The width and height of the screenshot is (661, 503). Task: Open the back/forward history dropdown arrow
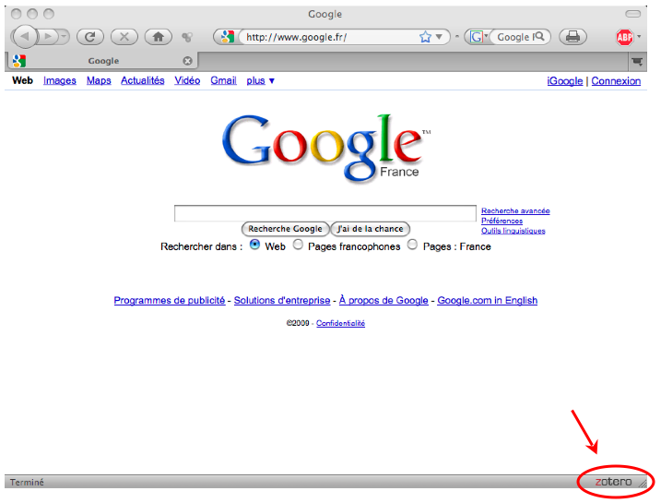click(x=64, y=37)
